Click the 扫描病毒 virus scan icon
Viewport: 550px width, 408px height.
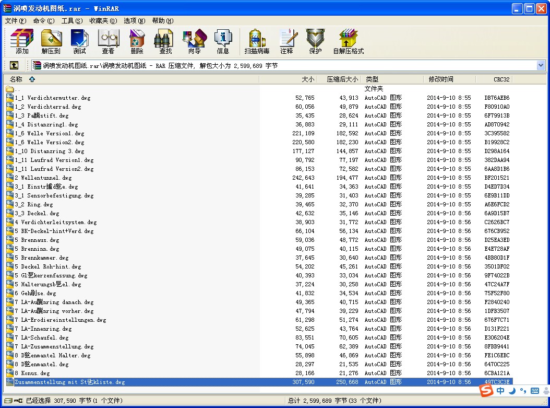tap(257, 42)
